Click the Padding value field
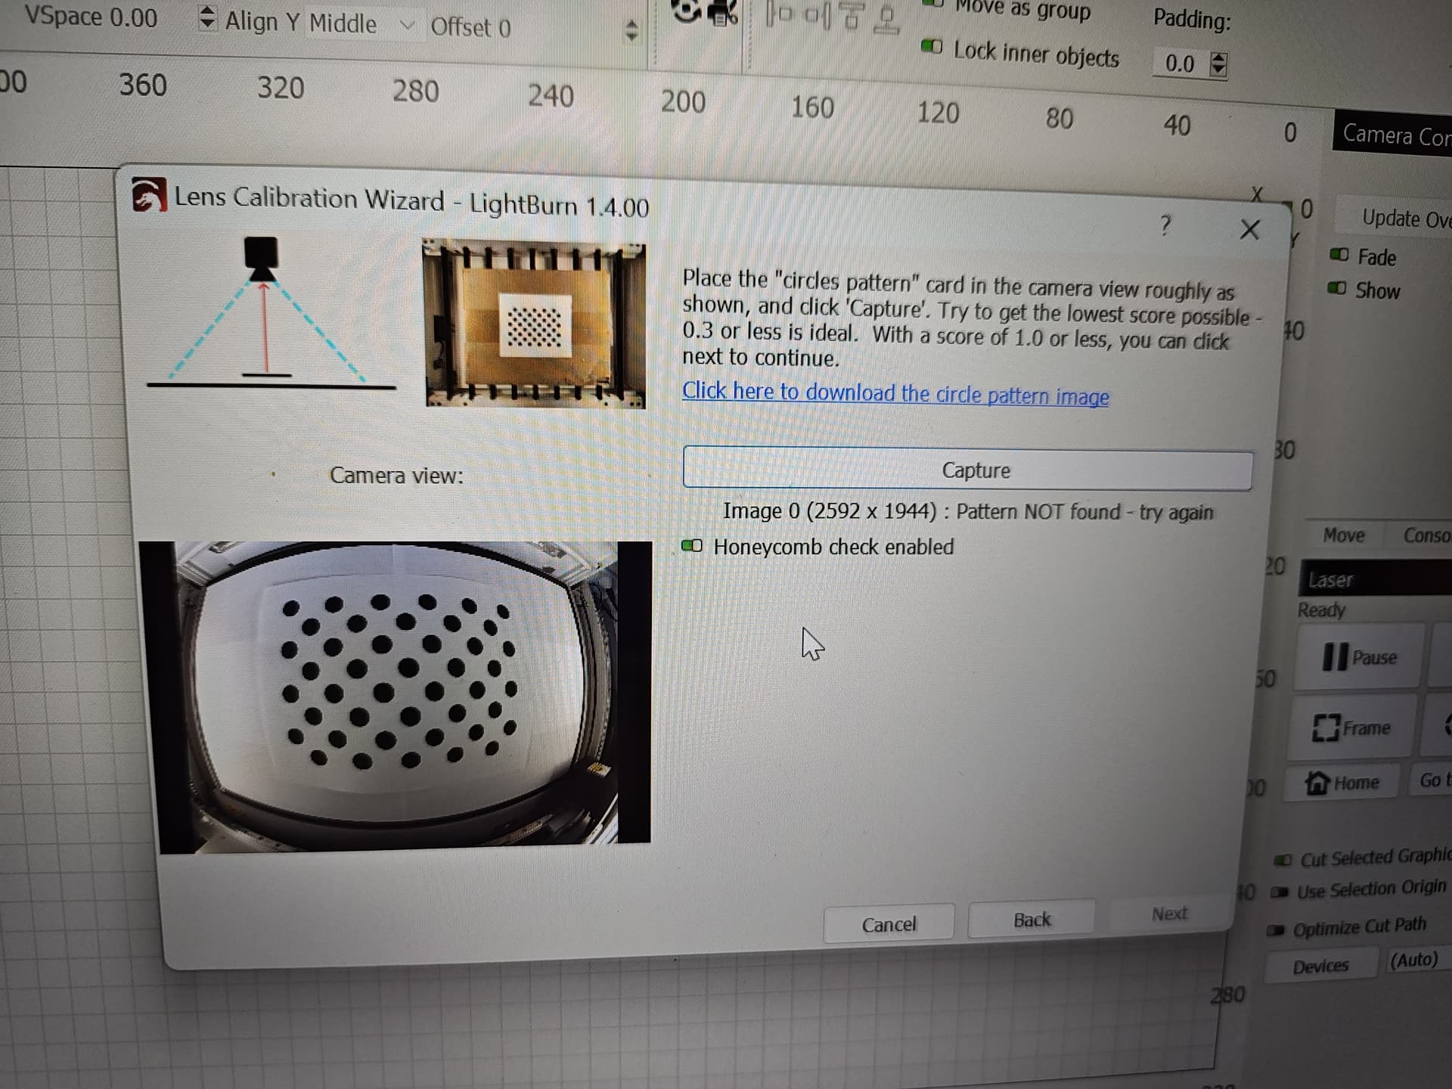Image resolution: width=1452 pixels, height=1089 pixels. tap(1181, 63)
